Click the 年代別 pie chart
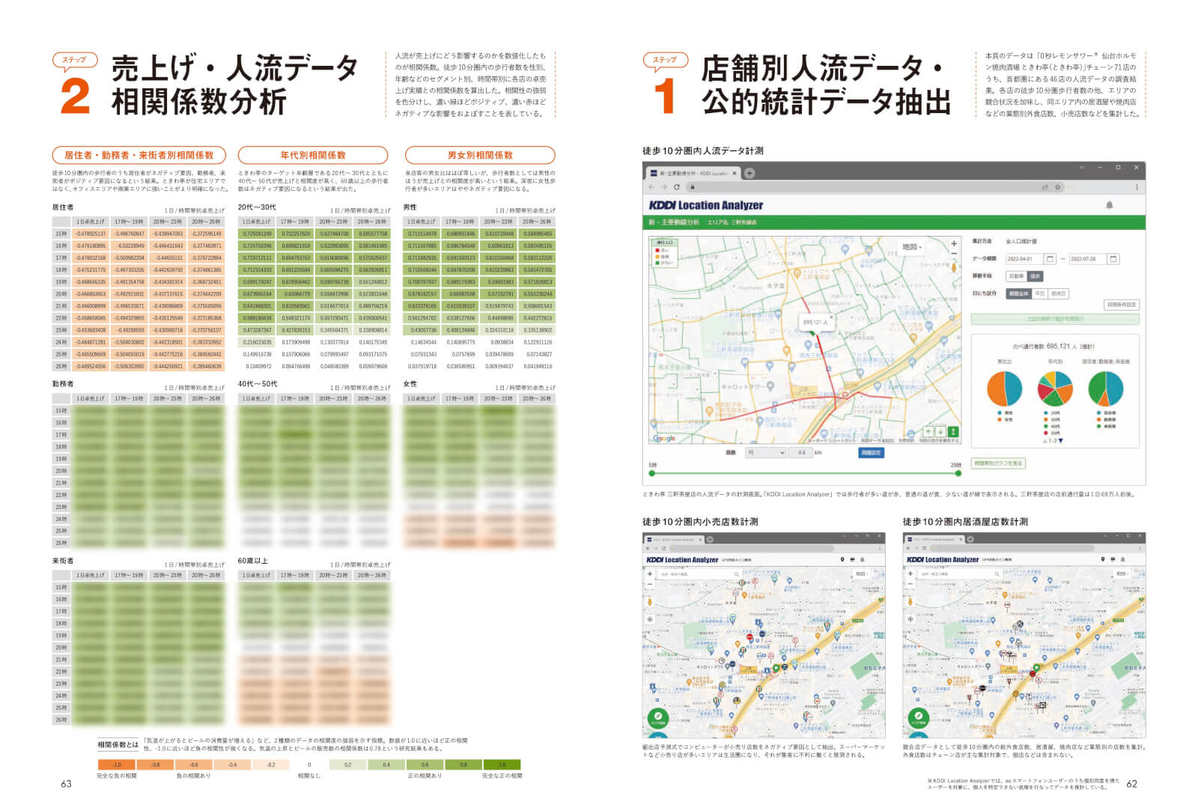 tap(1055, 389)
